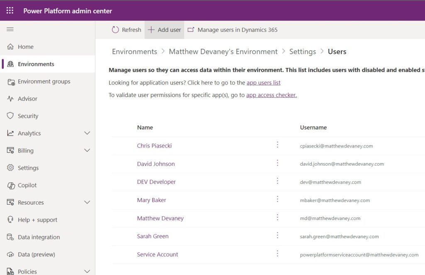Viewport: 425px width, 275px height.
Task: Sort by the Name column header
Action: click(145, 128)
